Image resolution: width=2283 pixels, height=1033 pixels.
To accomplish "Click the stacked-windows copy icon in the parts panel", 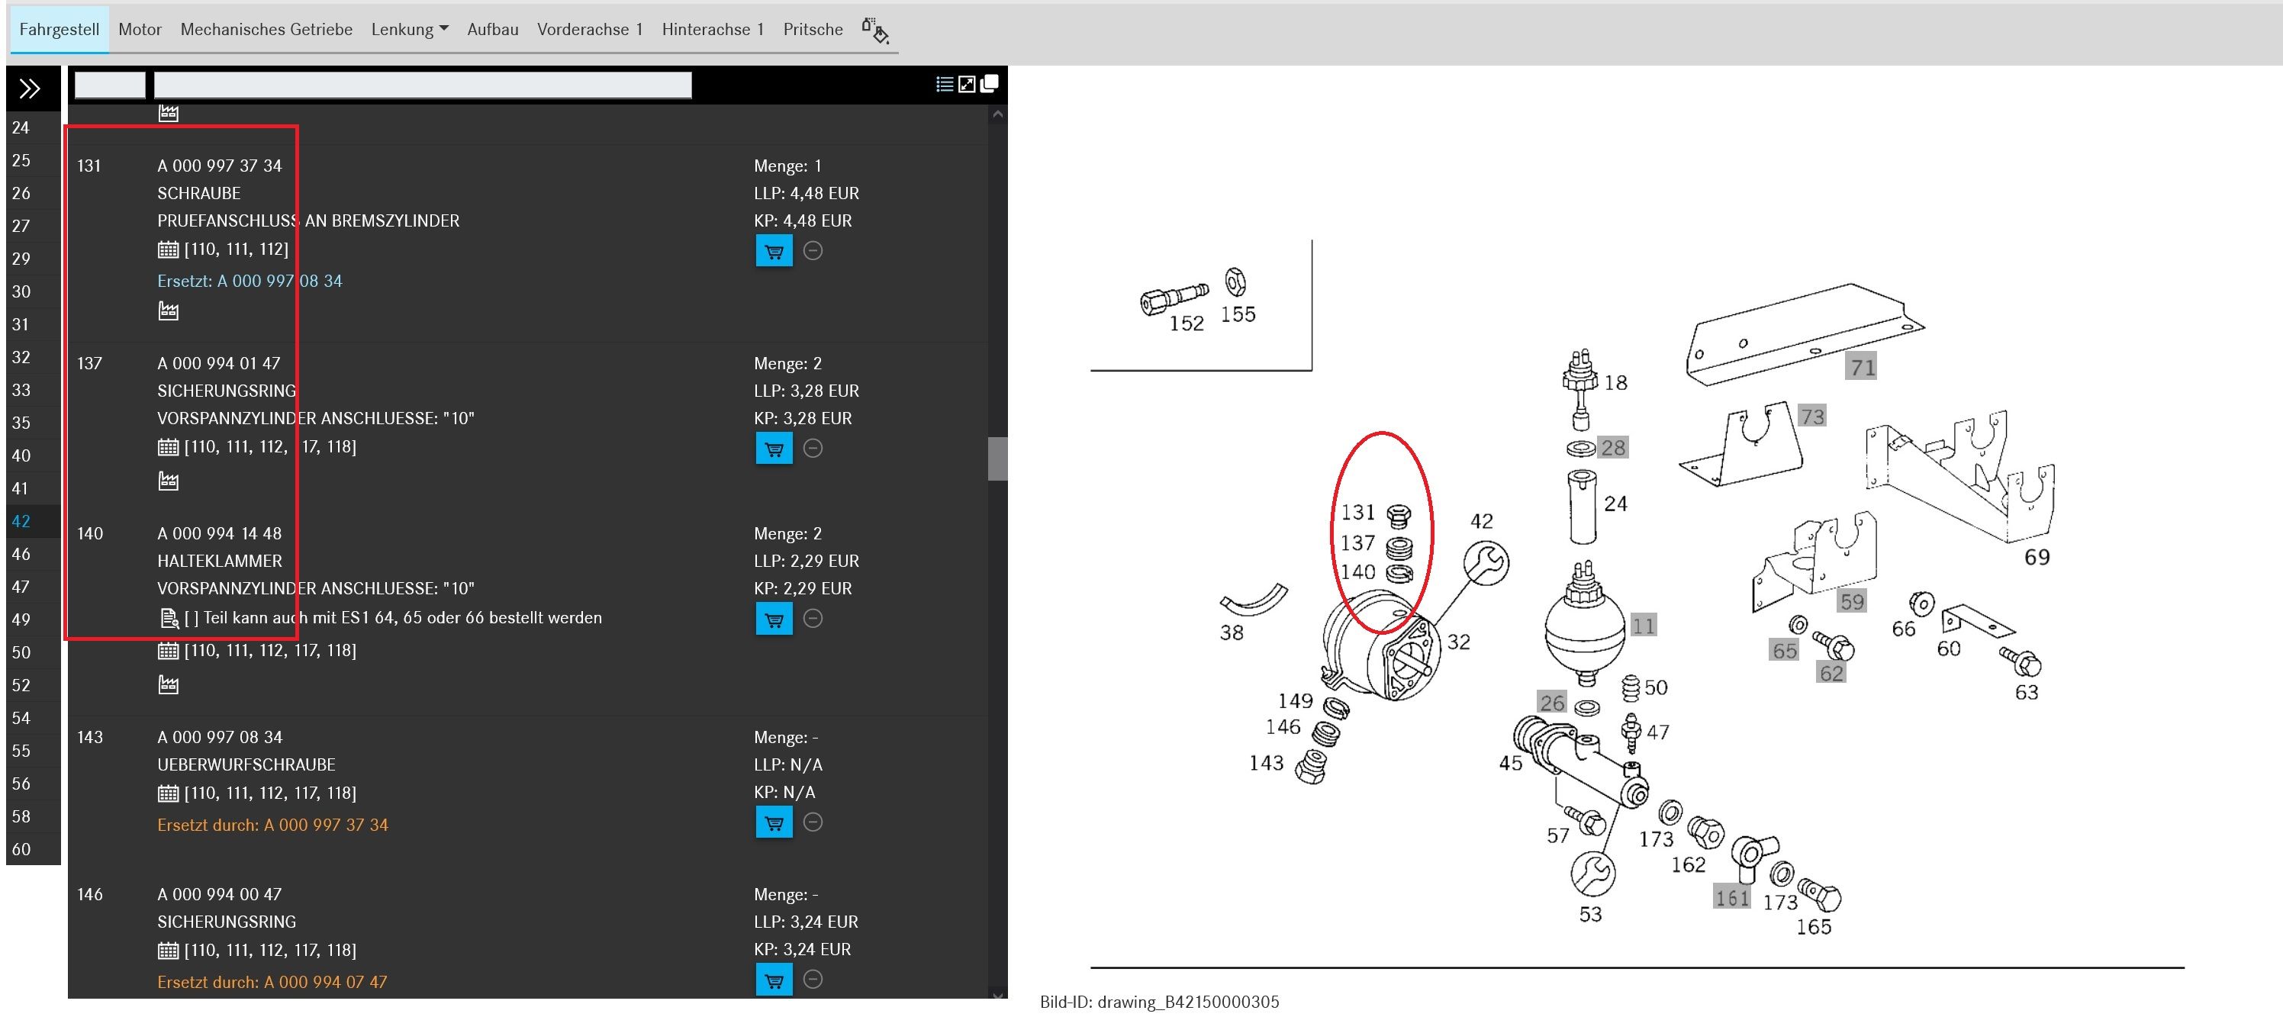I will [x=989, y=83].
